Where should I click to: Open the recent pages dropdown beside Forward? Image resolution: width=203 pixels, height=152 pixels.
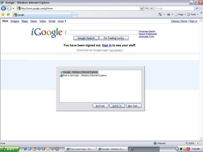click(x=13, y=9)
